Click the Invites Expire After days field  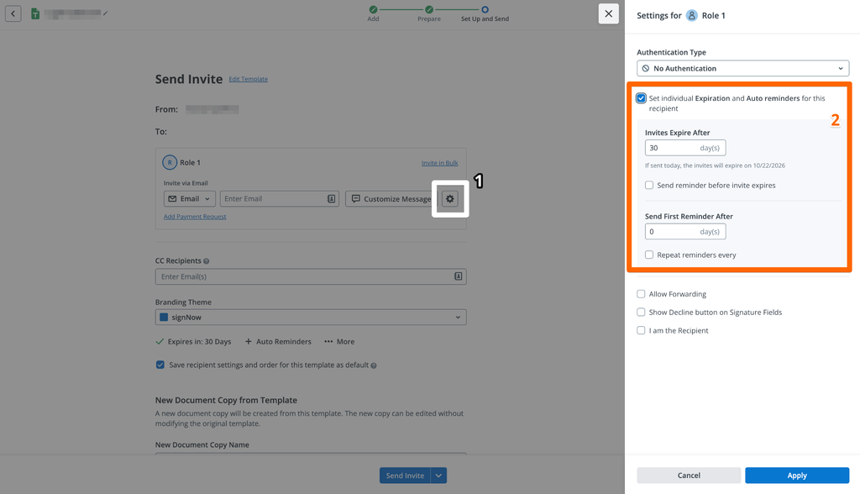tap(685, 148)
